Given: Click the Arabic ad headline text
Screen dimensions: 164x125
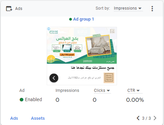Looking at the screenshot, I should coord(93,67).
